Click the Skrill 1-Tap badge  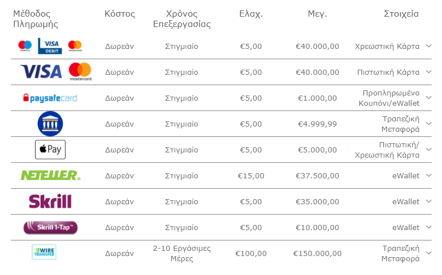51,227
